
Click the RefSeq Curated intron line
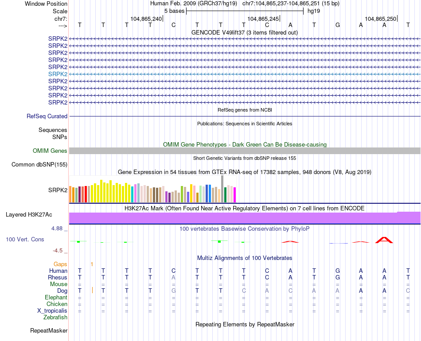(x=245, y=116)
